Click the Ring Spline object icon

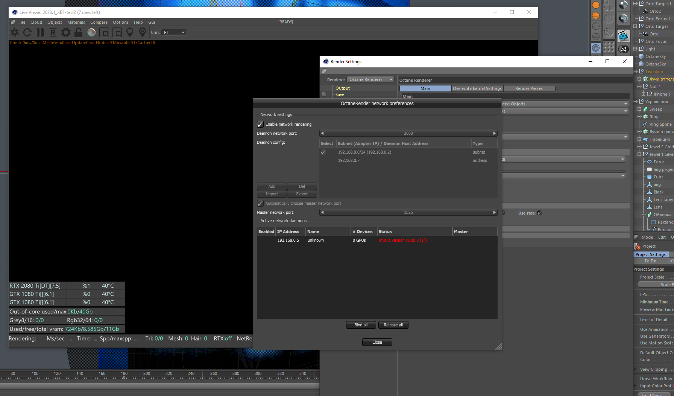tap(645, 124)
